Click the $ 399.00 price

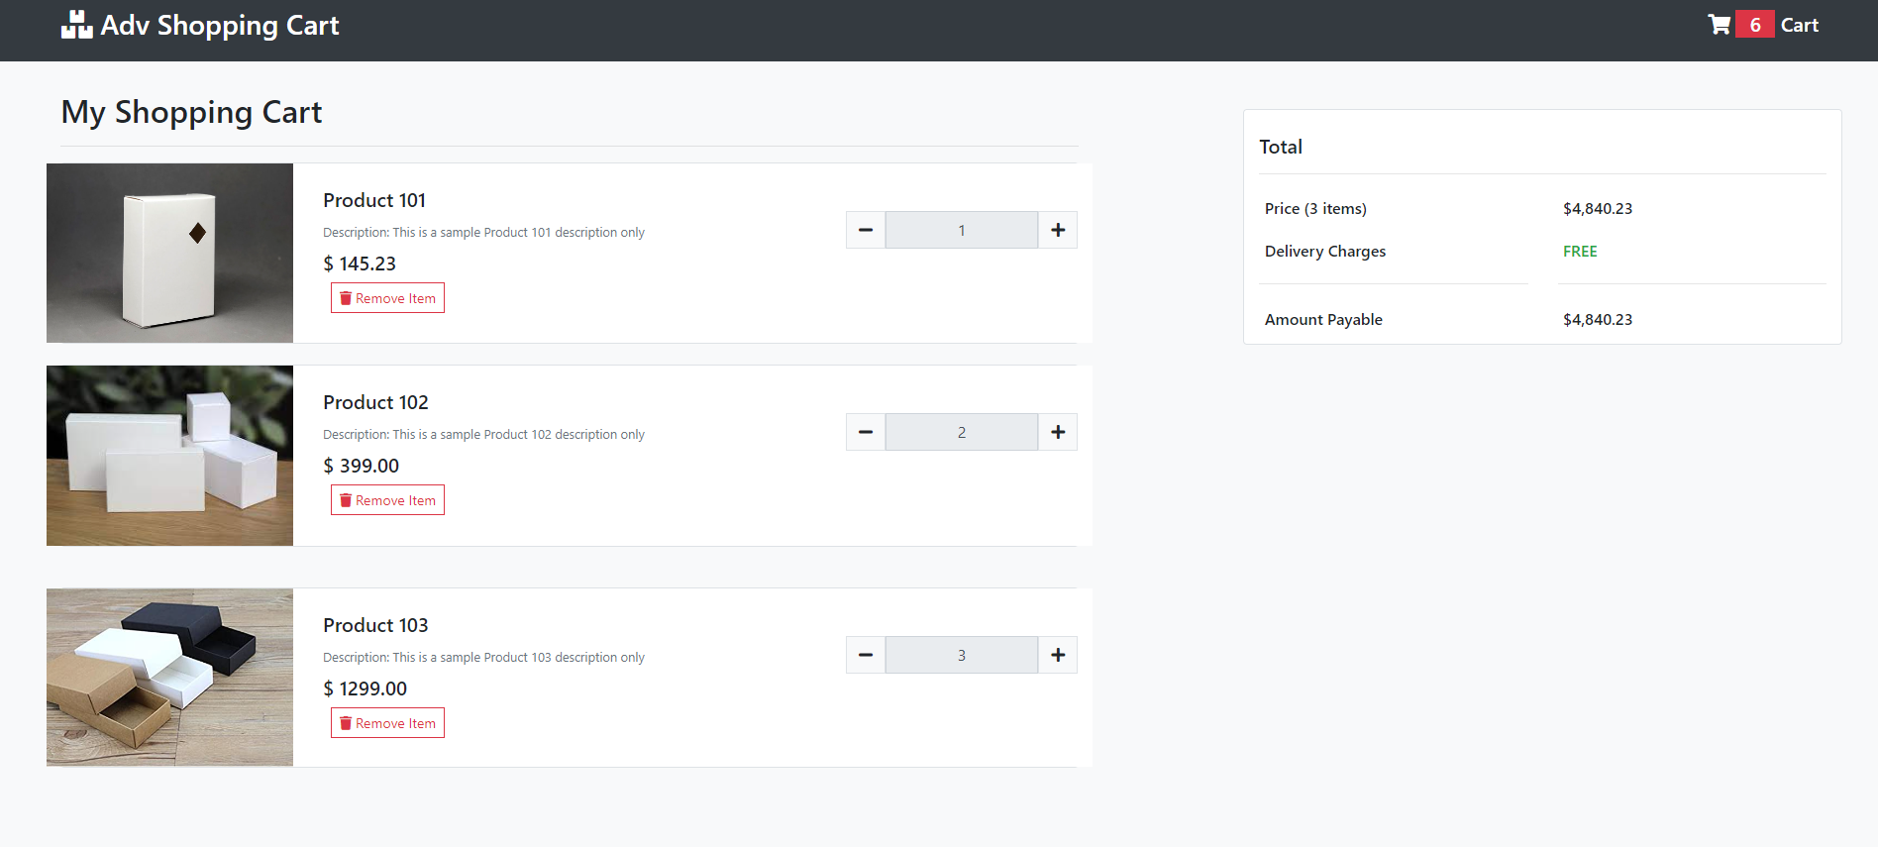pos(362,466)
